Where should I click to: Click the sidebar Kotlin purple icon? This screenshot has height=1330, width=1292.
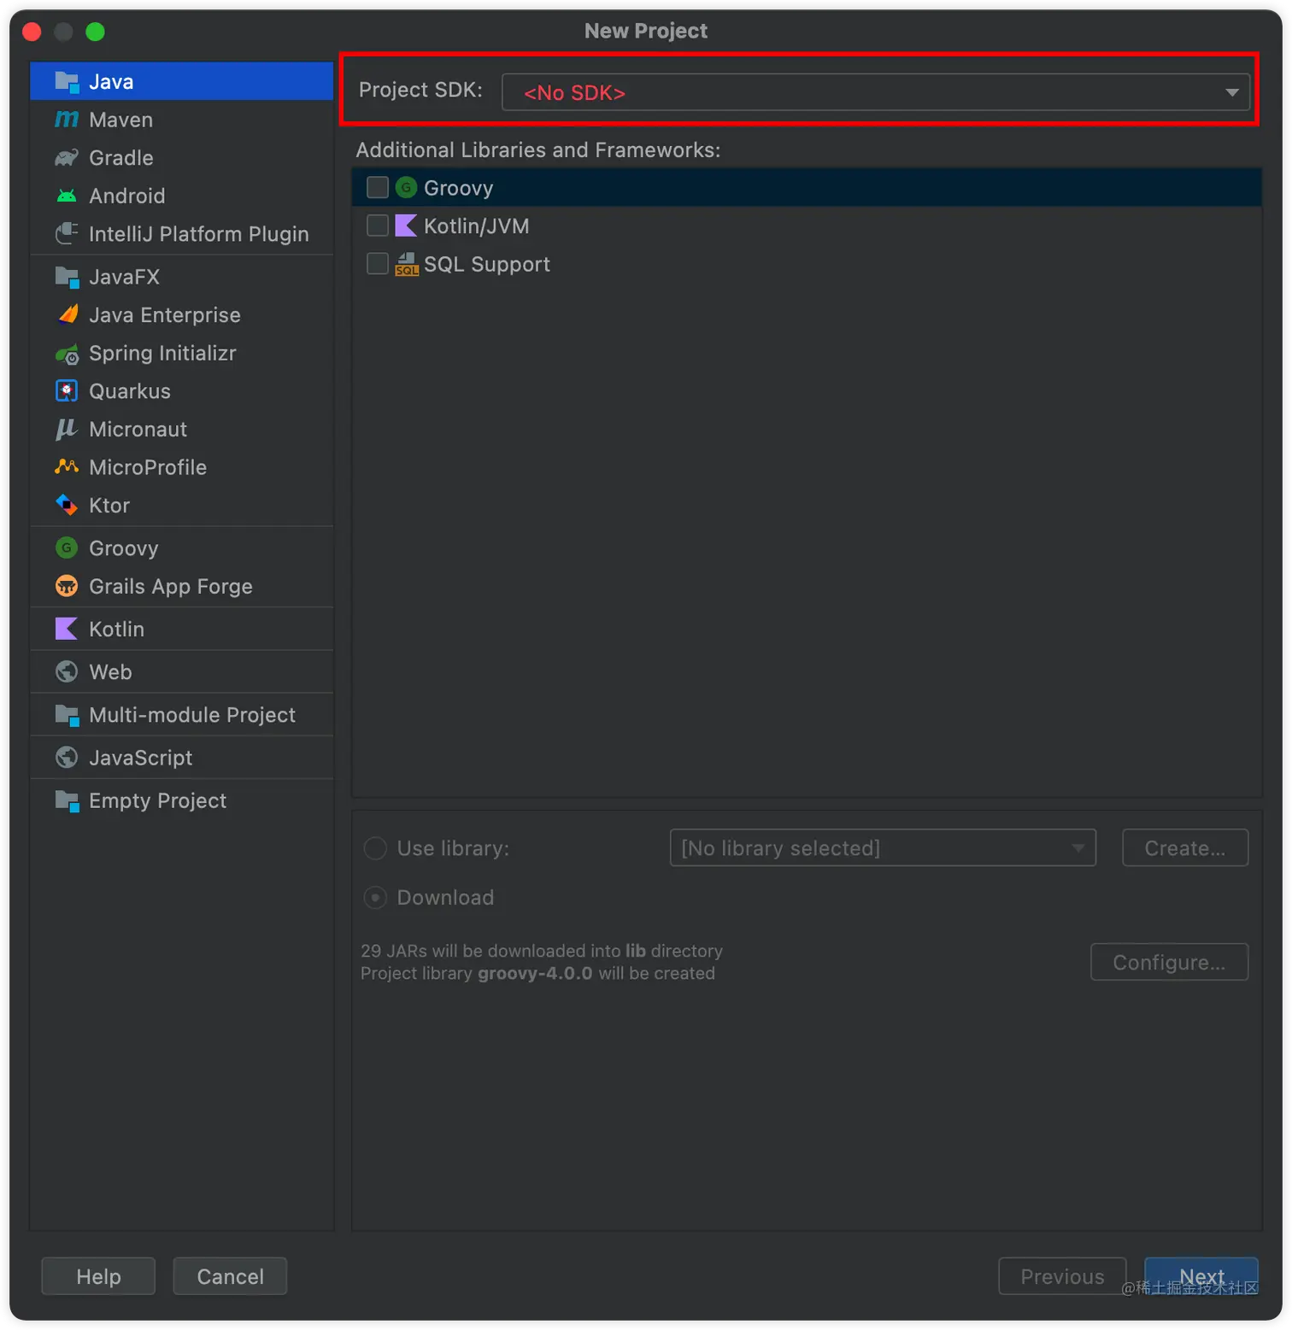[67, 630]
